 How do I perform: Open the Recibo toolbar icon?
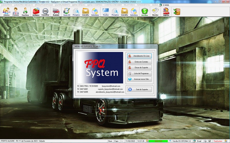pos(155,11)
